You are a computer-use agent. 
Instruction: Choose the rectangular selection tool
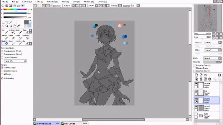coord(3,22)
